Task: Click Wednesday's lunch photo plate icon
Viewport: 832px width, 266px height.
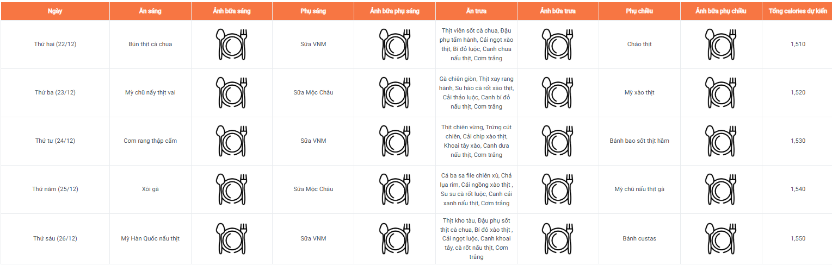Action: coord(558,141)
